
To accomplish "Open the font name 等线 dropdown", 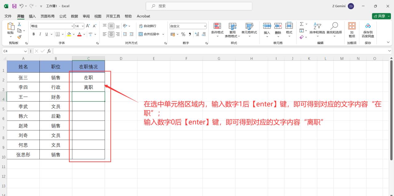I will [72, 26].
